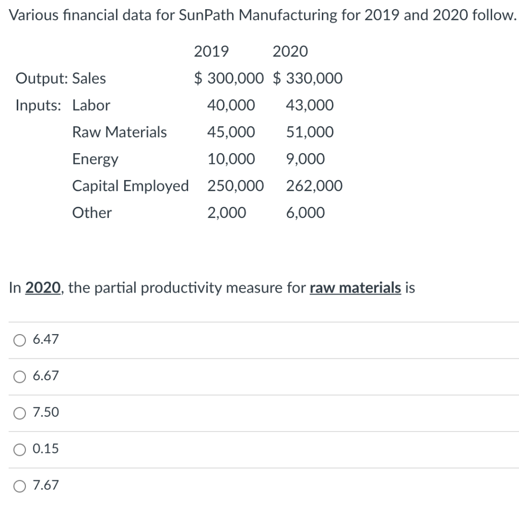The height and width of the screenshot is (505, 519).
Task: Click the question text about partial productivity
Action: point(212,287)
